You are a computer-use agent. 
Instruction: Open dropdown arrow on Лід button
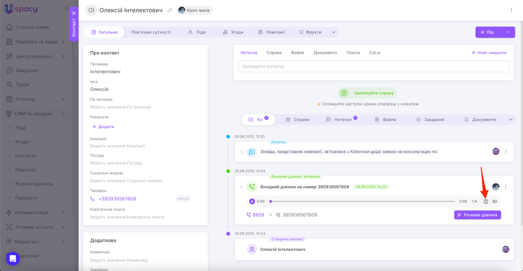[507, 32]
